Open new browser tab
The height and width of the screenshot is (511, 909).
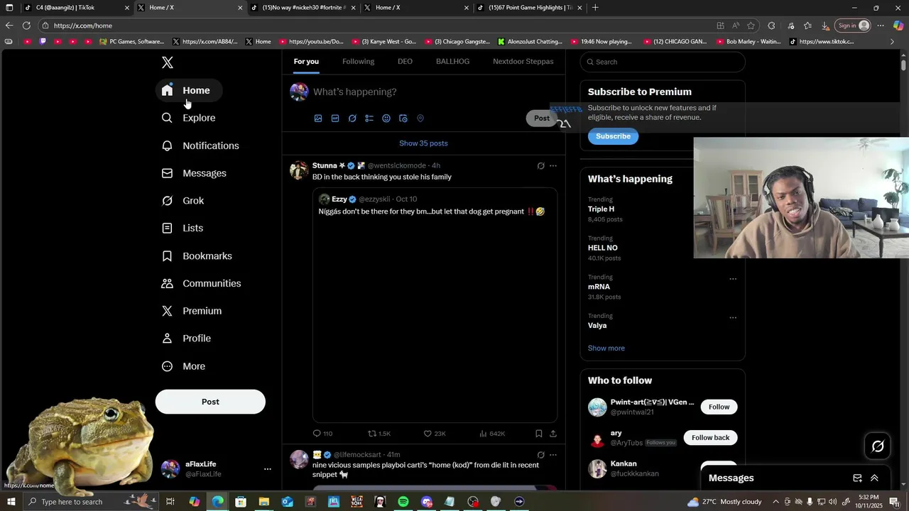click(x=595, y=8)
